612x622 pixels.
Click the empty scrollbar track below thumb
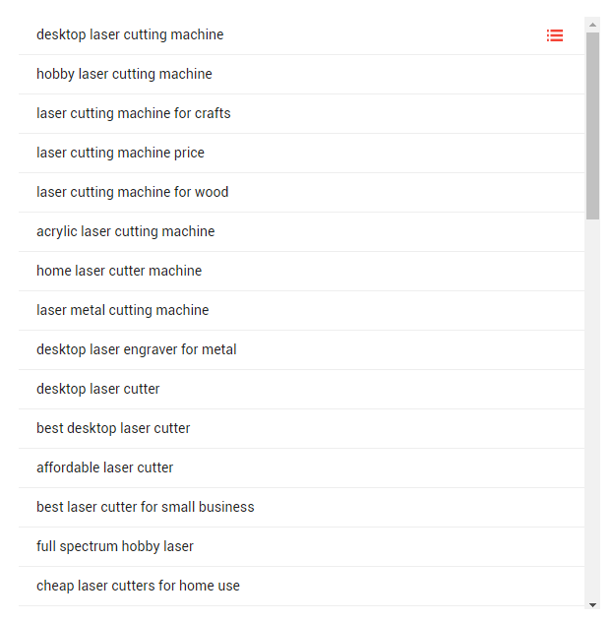point(592,413)
